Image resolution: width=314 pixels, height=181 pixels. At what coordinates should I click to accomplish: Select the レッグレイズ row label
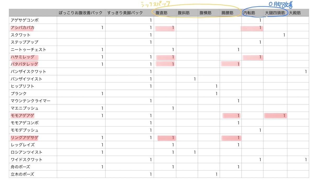23,145
